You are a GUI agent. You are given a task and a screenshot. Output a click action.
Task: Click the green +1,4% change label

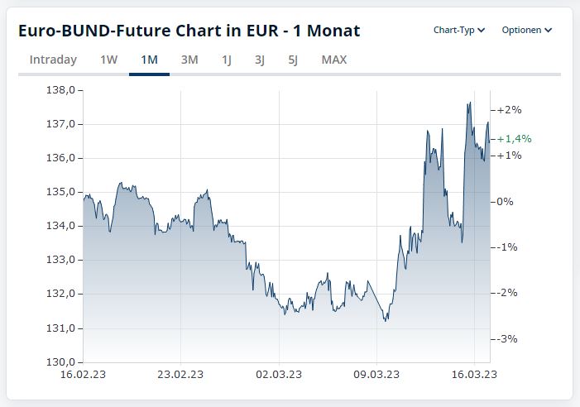coord(514,139)
